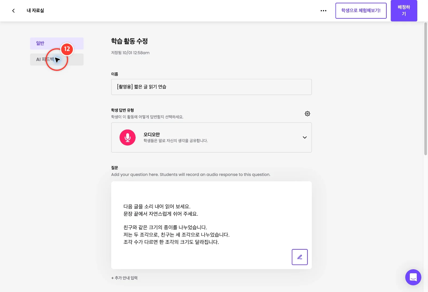Image resolution: width=428 pixels, height=292 pixels.
Task: Click the 질문 section label
Action: click(114, 168)
